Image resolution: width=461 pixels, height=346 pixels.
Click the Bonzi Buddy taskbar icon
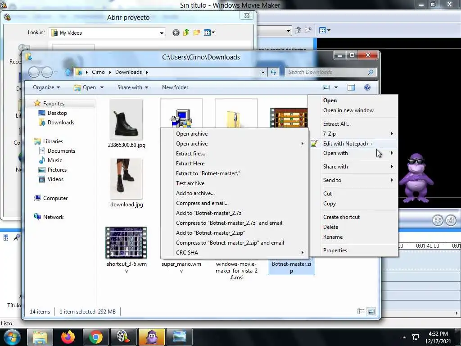click(151, 337)
